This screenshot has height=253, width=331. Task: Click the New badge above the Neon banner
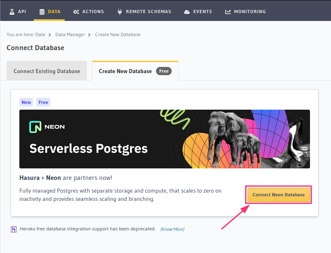pos(26,102)
